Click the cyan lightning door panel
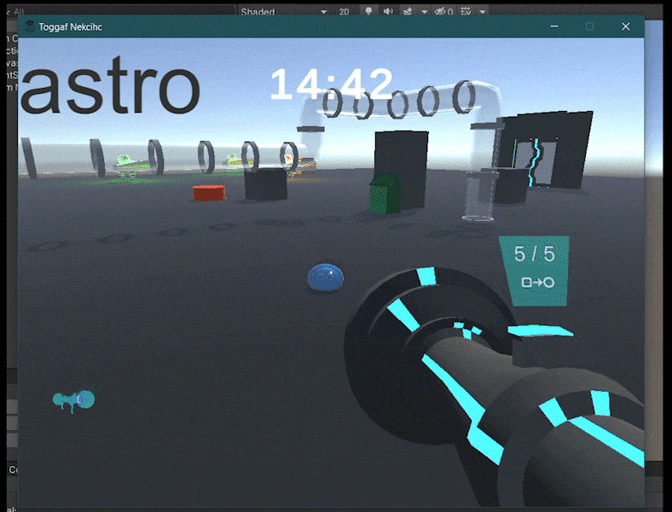This screenshot has width=672, height=512. (x=535, y=162)
